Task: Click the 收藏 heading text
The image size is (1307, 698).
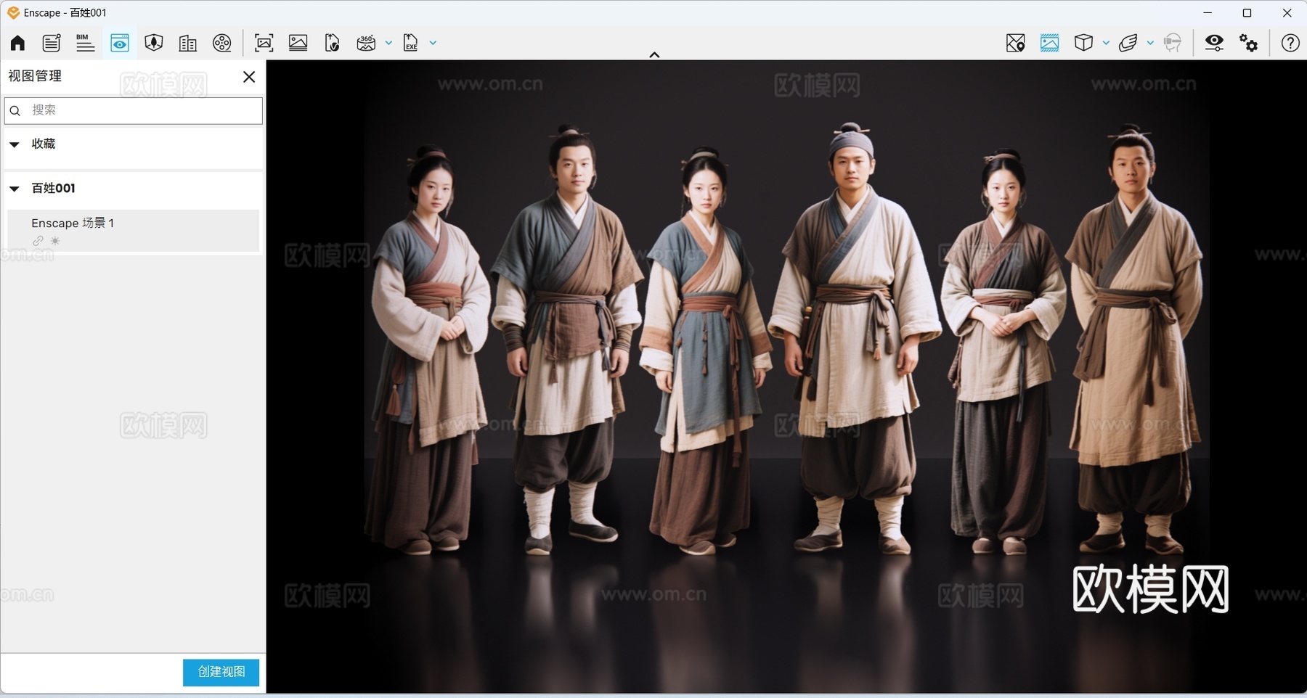Action: 44,144
